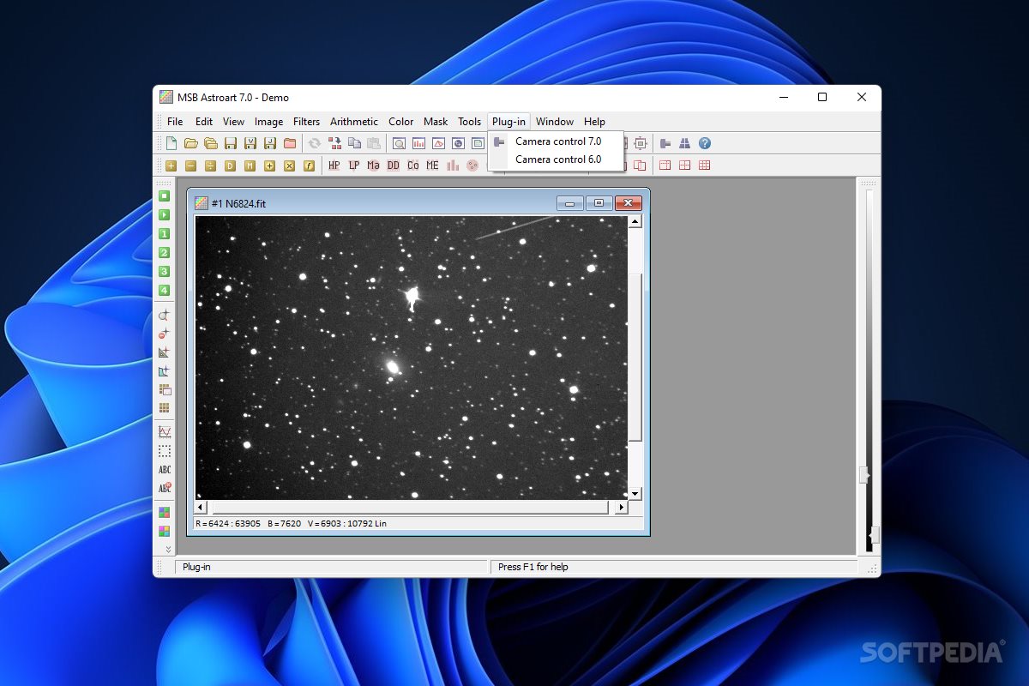The image size is (1029, 686).
Task: Open the Arithmetic menu
Action: point(354,122)
